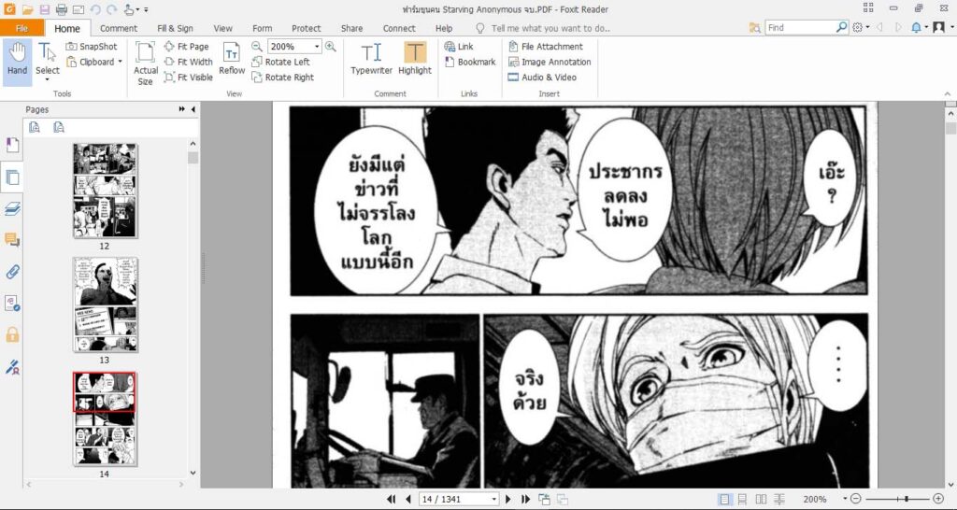Screen dimensions: 957x510
Task: Switch to the Fill & Sign tab
Action: [x=175, y=28]
